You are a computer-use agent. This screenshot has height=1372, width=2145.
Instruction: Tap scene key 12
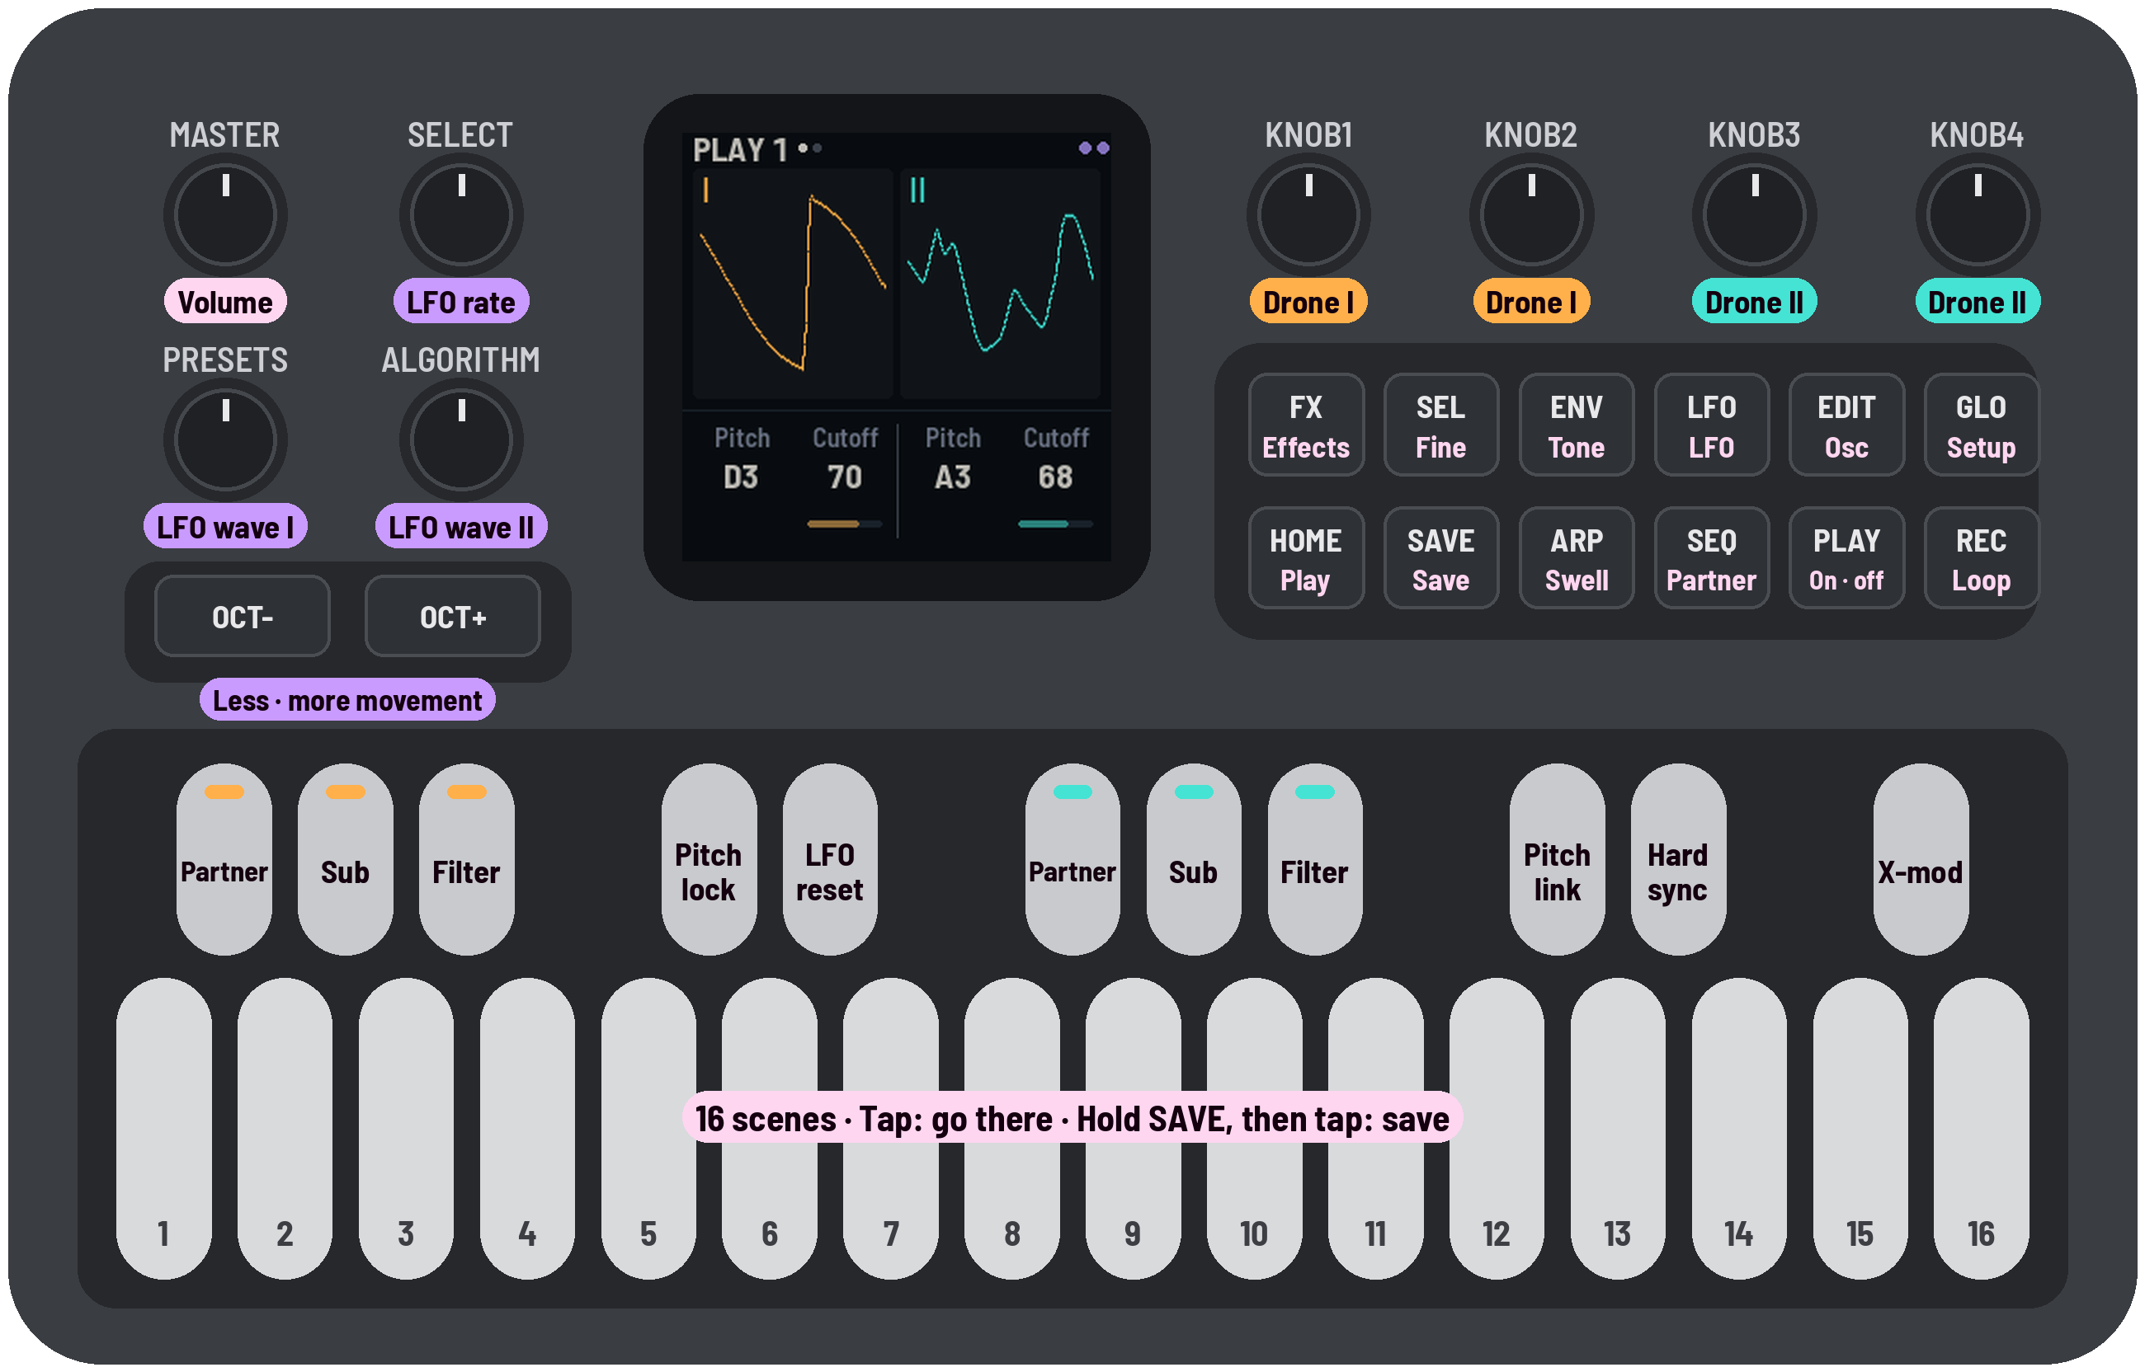tap(1497, 1128)
